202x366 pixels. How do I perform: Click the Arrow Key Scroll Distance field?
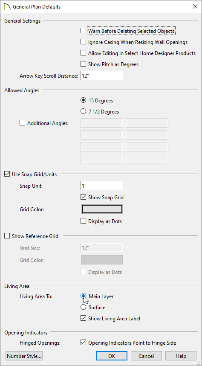(x=102, y=76)
